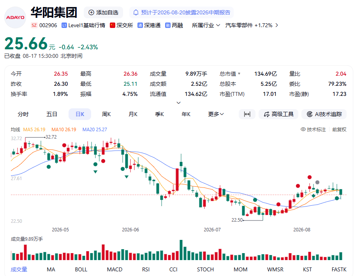Select the MACD indicator tab

click(114, 269)
